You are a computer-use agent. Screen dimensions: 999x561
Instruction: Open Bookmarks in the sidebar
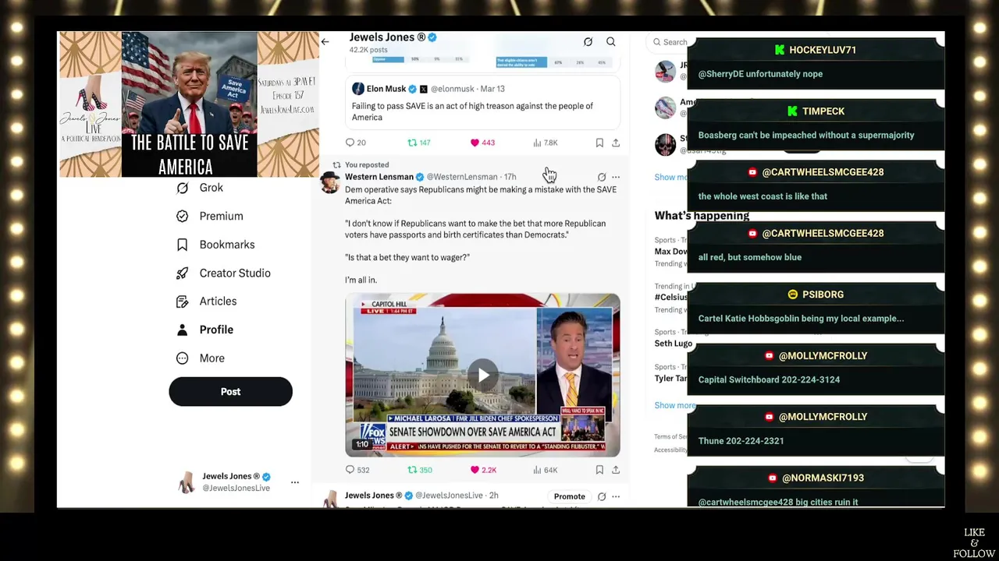215,245
